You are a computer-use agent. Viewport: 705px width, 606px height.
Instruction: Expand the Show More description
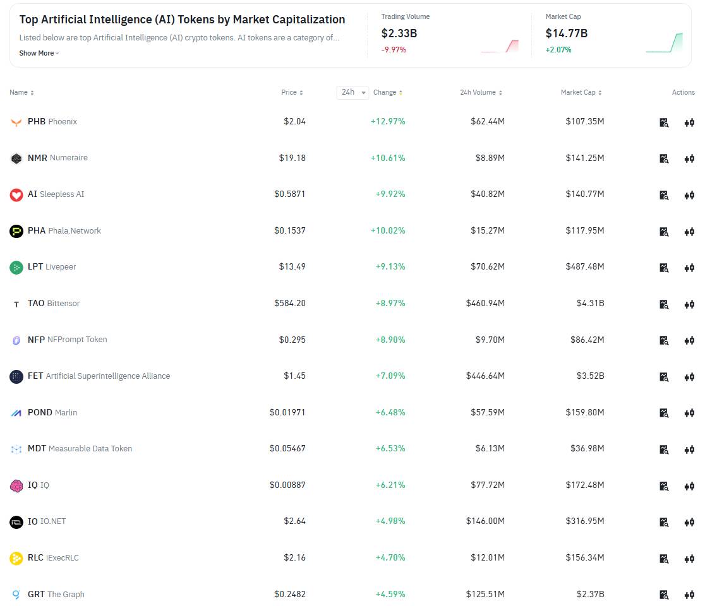click(39, 53)
